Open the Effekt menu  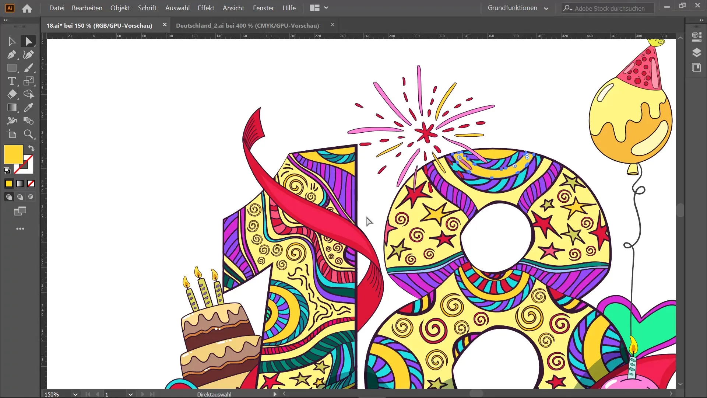[x=206, y=8]
